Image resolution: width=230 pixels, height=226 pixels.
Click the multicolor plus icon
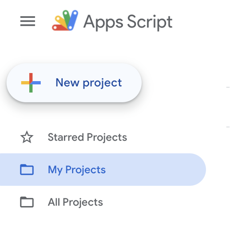click(x=31, y=83)
